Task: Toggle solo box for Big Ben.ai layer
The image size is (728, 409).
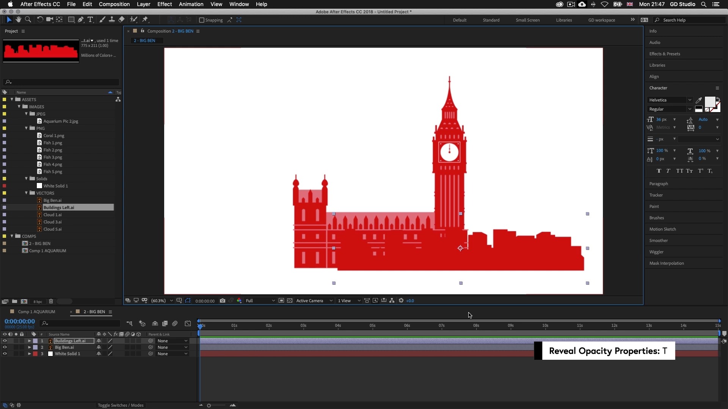Action: pyautogui.click(x=16, y=347)
